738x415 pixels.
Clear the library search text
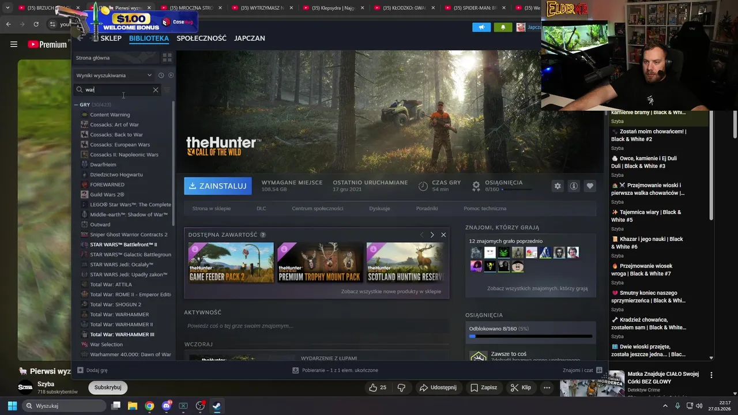coord(155,90)
